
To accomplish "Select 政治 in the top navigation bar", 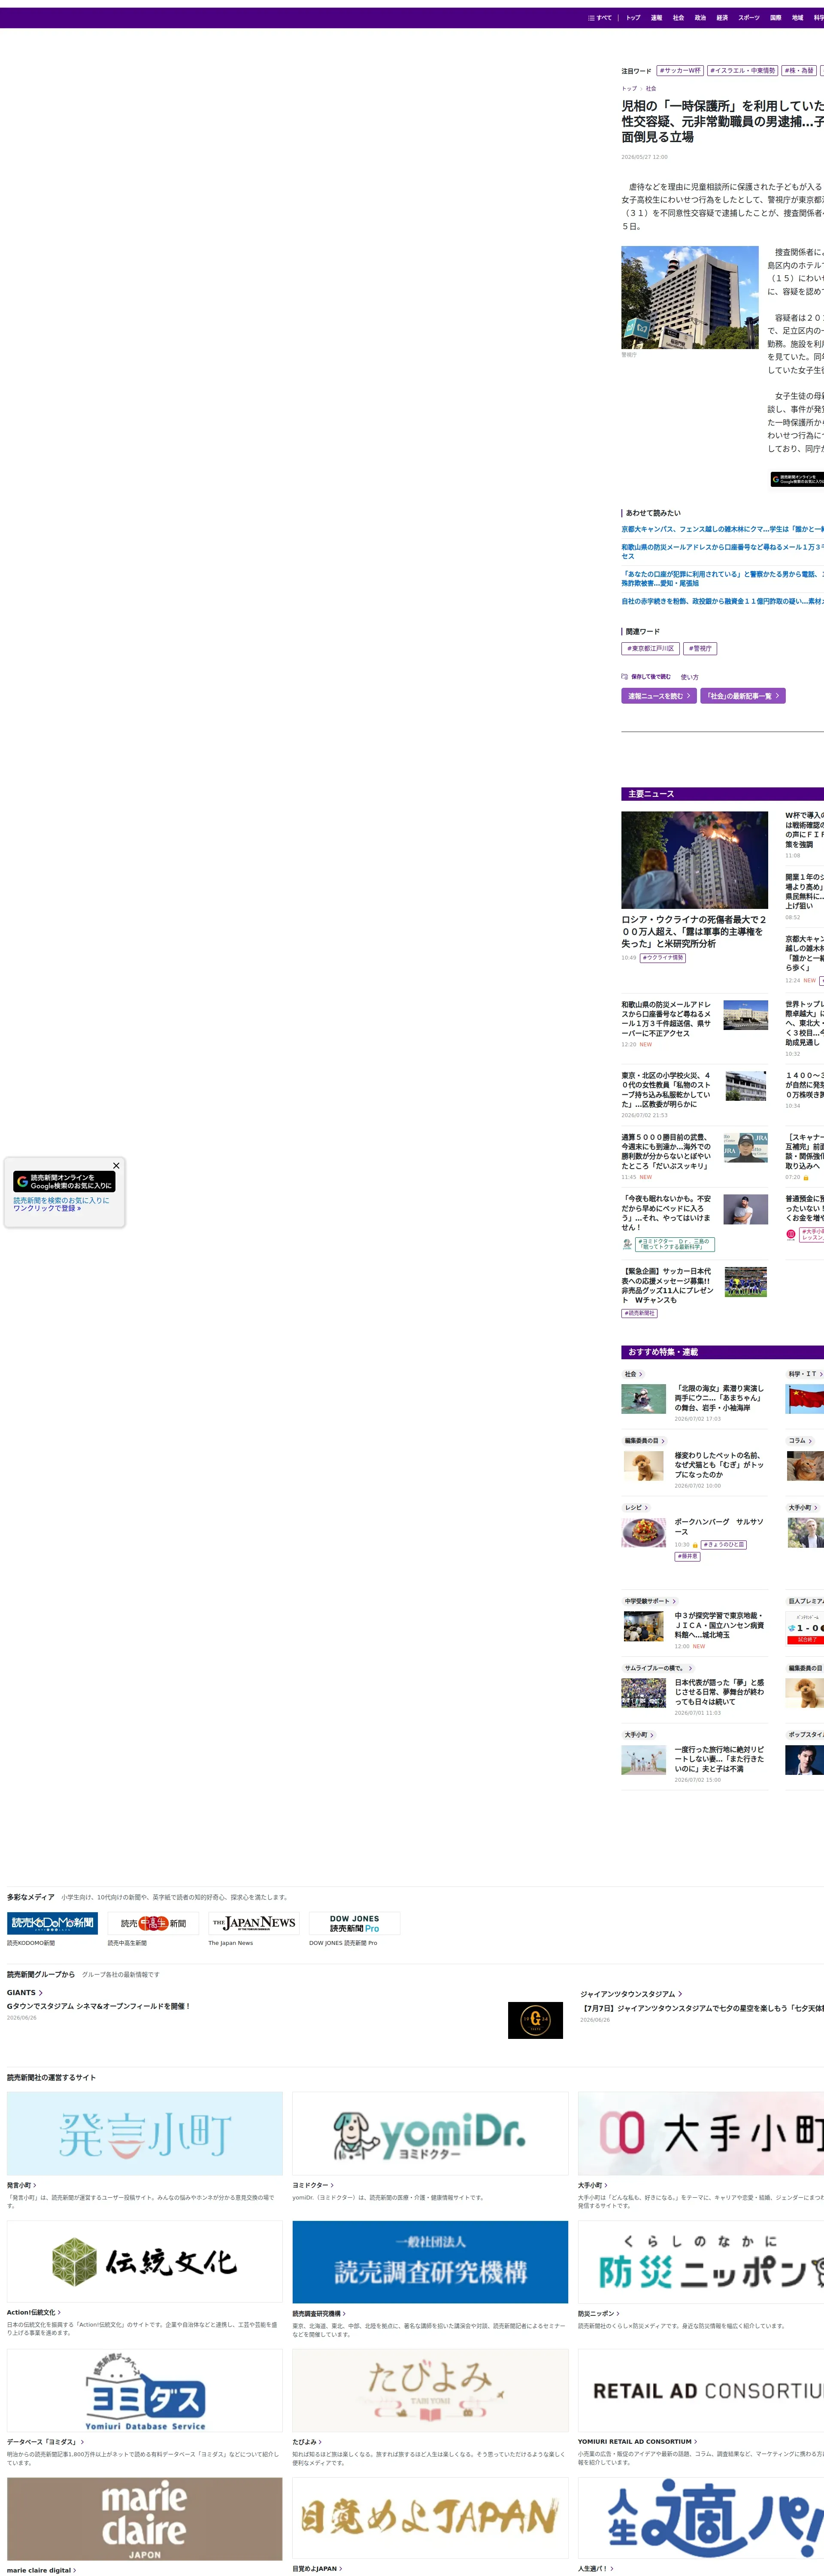I will pos(700,18).
